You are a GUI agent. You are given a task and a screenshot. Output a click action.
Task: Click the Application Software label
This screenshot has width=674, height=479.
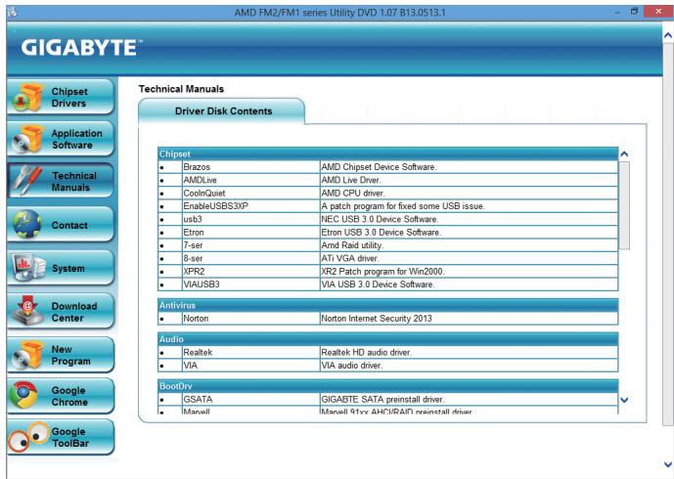(76, 139)
